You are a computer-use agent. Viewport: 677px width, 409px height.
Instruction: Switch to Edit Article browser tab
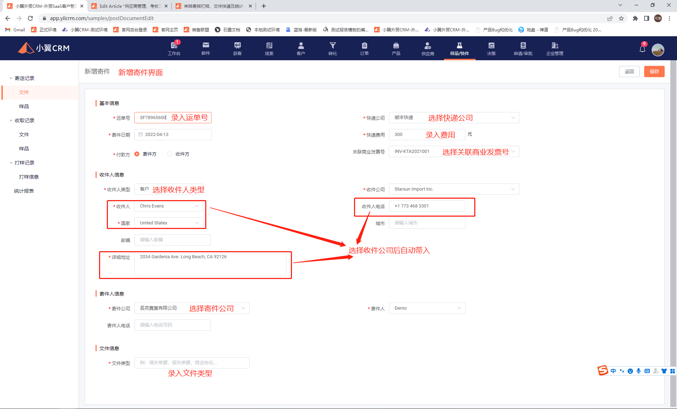tap(129, 6)
